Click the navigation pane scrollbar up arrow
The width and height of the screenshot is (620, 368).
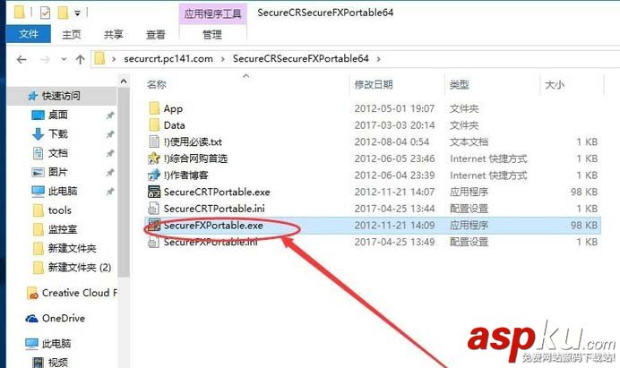click(x=124, y=81)
